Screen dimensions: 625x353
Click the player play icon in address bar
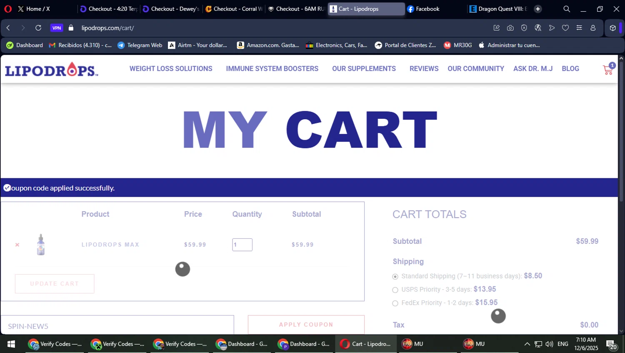pyautogui.click(x=552, y=28)
